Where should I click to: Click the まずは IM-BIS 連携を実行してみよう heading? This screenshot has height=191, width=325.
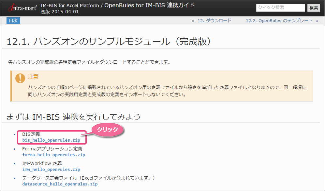point(73,117)
